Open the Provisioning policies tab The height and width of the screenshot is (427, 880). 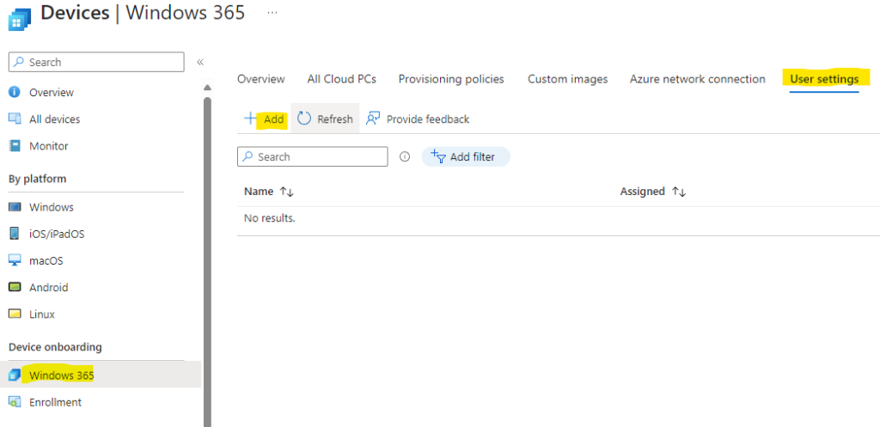point(451,79)
